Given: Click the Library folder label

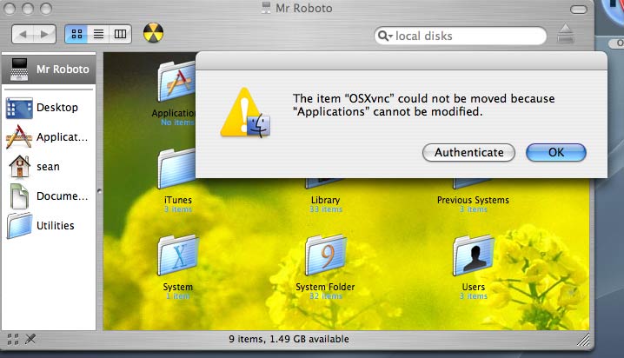Looking at the screenshot, I should coord(326,200).
